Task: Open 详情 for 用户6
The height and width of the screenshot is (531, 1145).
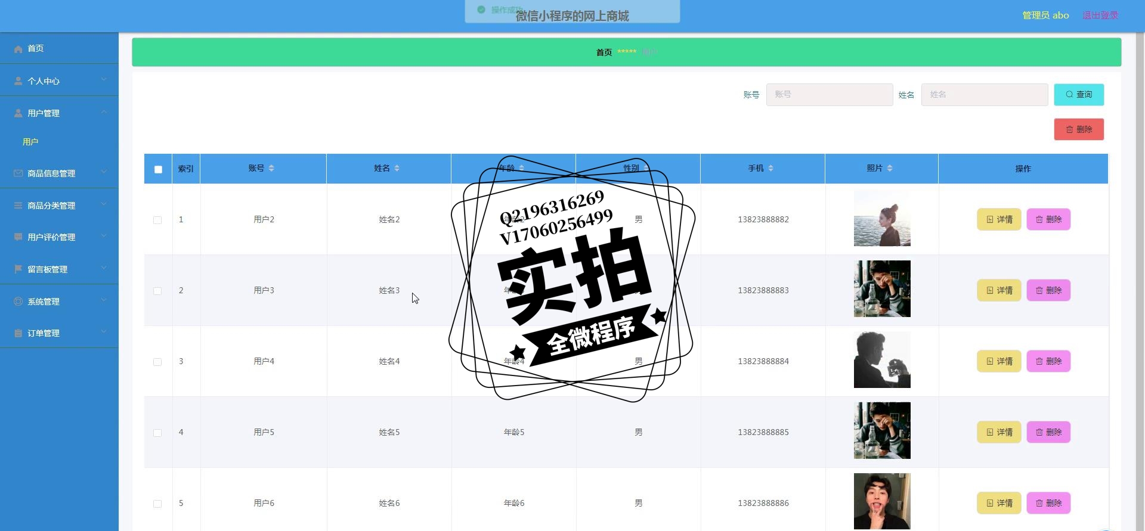Action: point(999,503)
